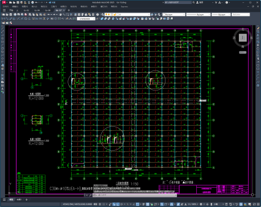The height and width of the screenshot is (207, 261).
Task: Open layout tabs hamburger menu
Action: click(4, 200)
